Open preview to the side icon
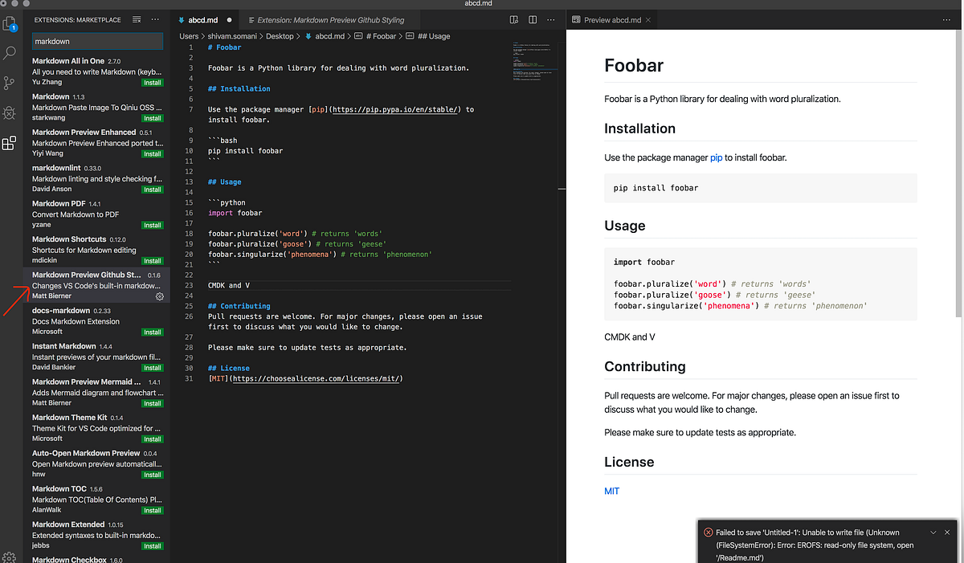Viewport: 964px width, 563px height. click(514, 19)
